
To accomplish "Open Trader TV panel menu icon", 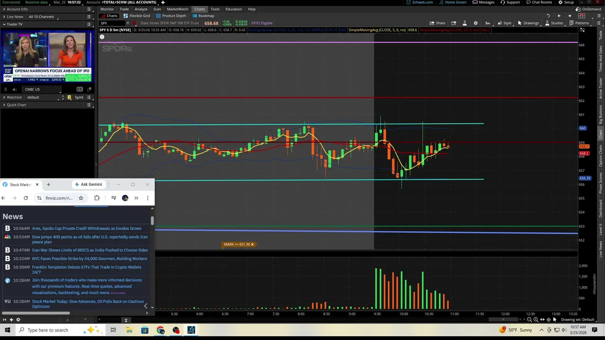I will [89, 24].
